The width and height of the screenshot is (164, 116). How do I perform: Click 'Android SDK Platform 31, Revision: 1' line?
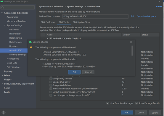point(60,52)
